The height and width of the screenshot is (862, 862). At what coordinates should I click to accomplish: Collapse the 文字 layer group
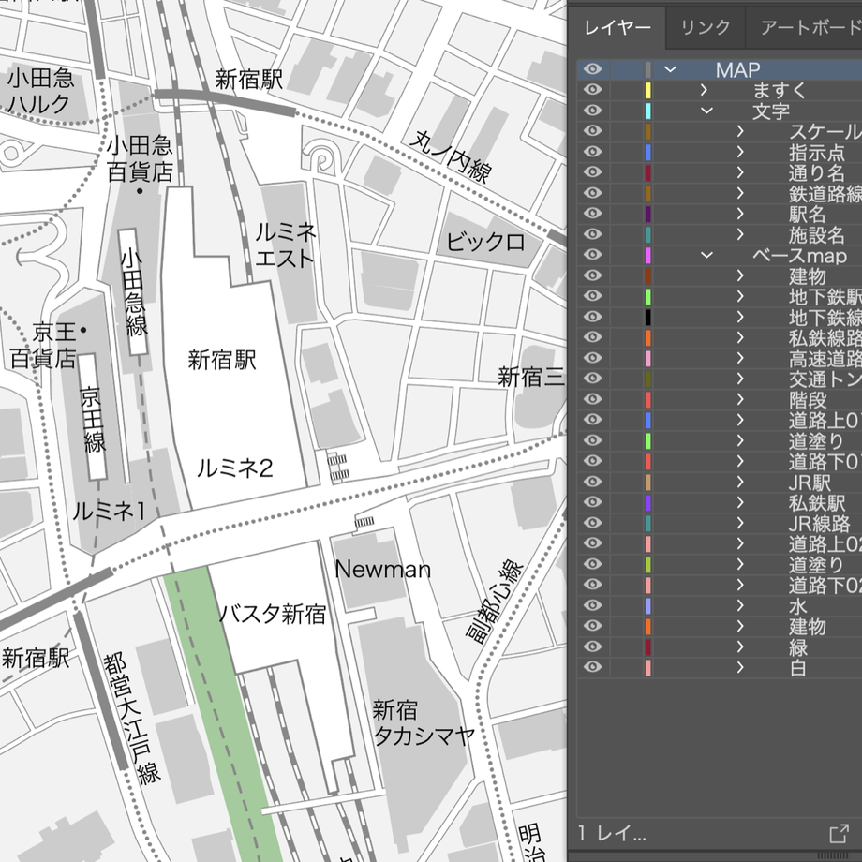point(707,111)
